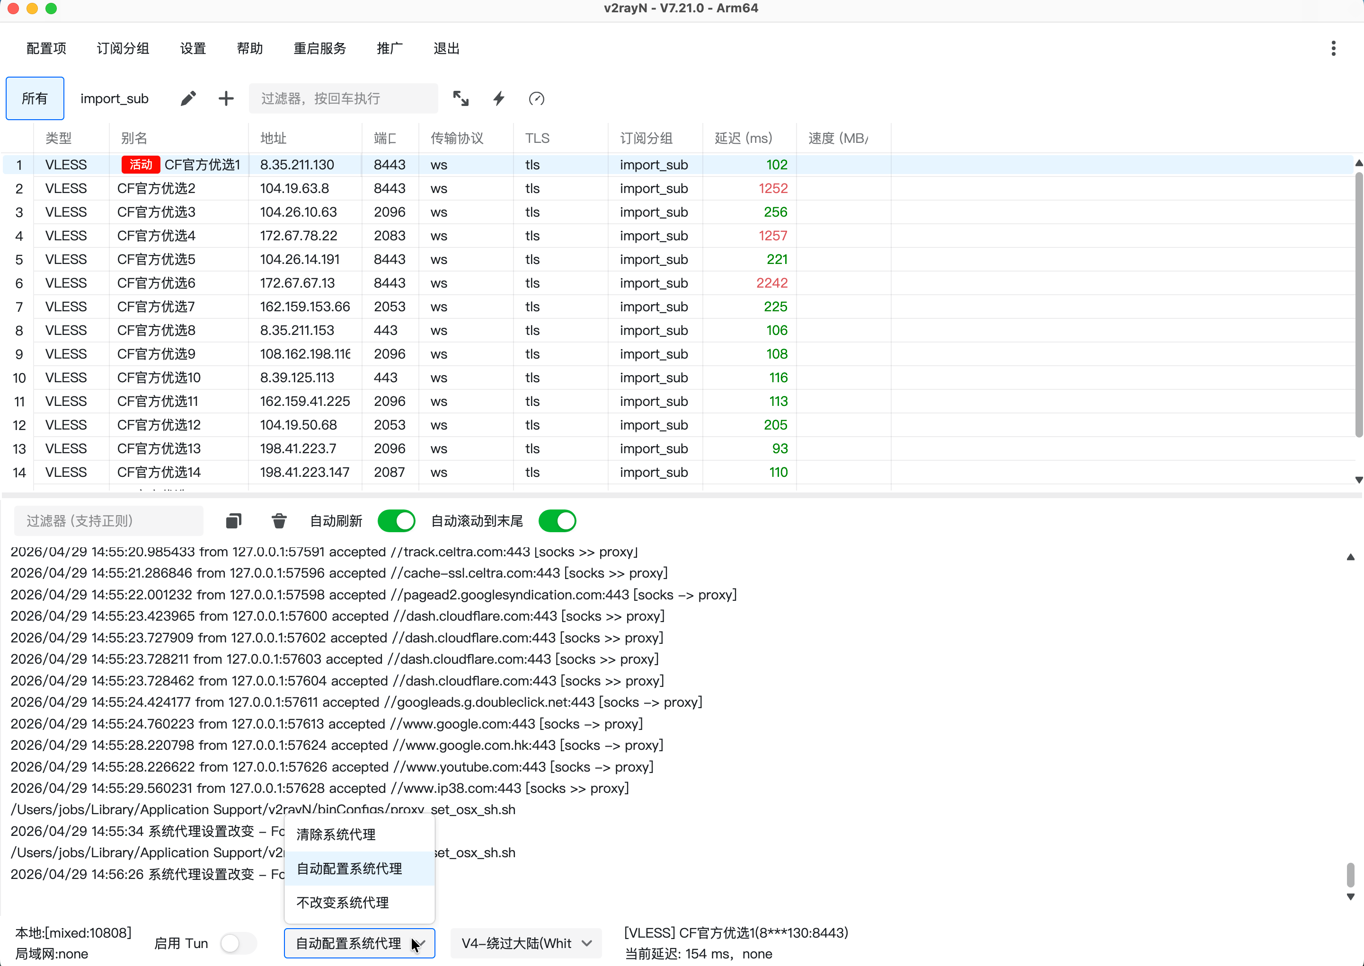Viewport: 1364px width, 966px height.
Task: Click the trash clear log icon
Action: 279,521
